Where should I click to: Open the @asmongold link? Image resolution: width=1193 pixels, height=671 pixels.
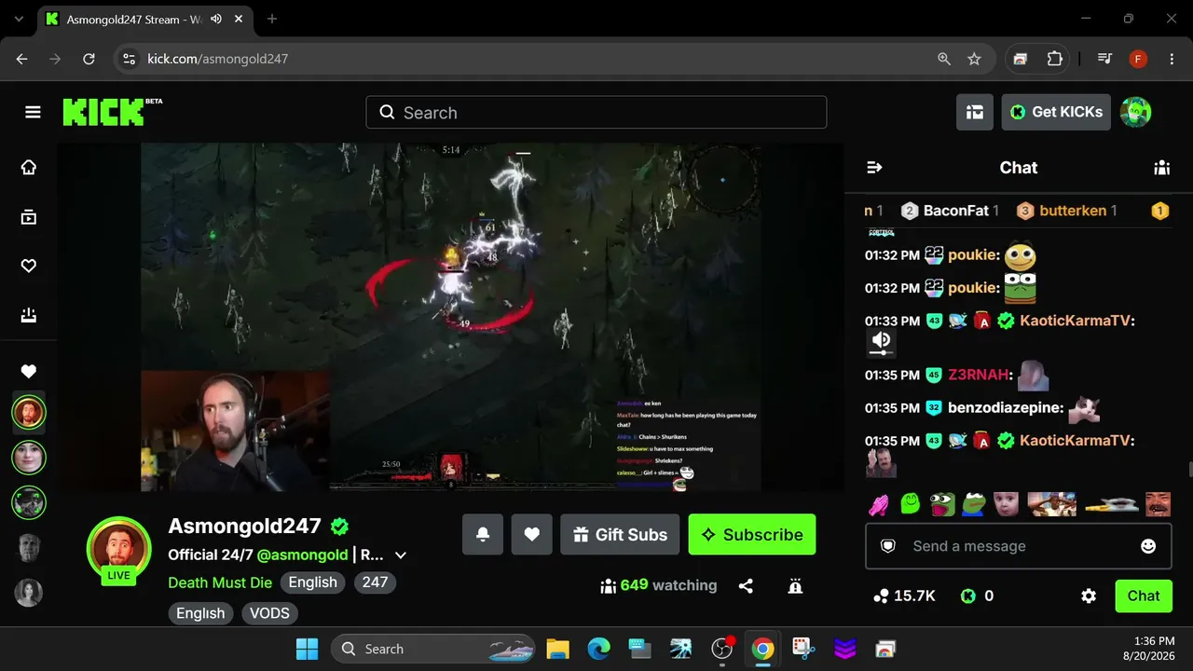pos(302,555)
